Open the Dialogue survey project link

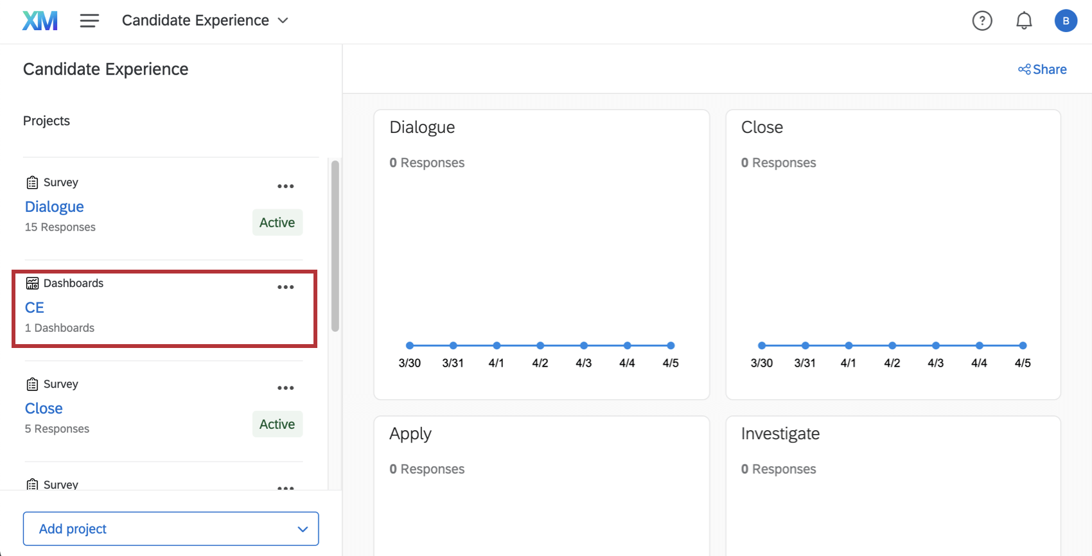click(x=55, y=207)
